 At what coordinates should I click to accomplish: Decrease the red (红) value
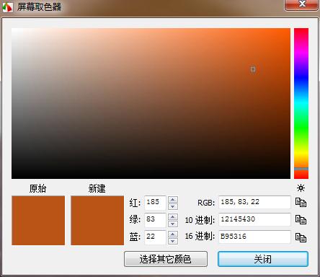click(173, 206)
